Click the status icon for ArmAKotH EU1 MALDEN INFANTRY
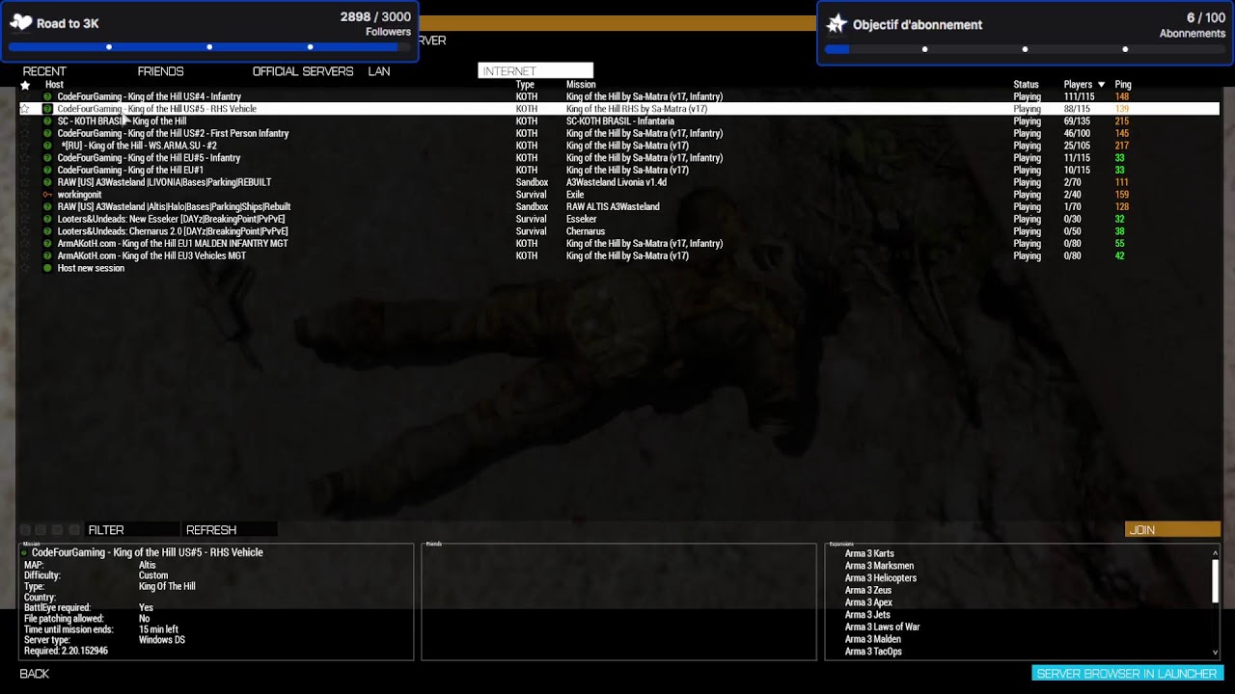This screenshot has height=694, width=1235. 47,244
